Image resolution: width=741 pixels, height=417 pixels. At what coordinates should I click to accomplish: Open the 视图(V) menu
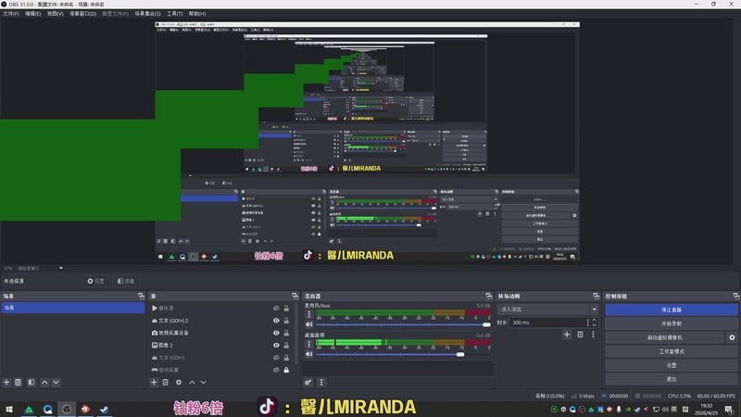click(55, 14)
